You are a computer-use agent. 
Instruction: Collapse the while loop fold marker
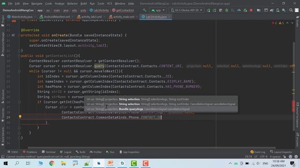pos(19,71)
